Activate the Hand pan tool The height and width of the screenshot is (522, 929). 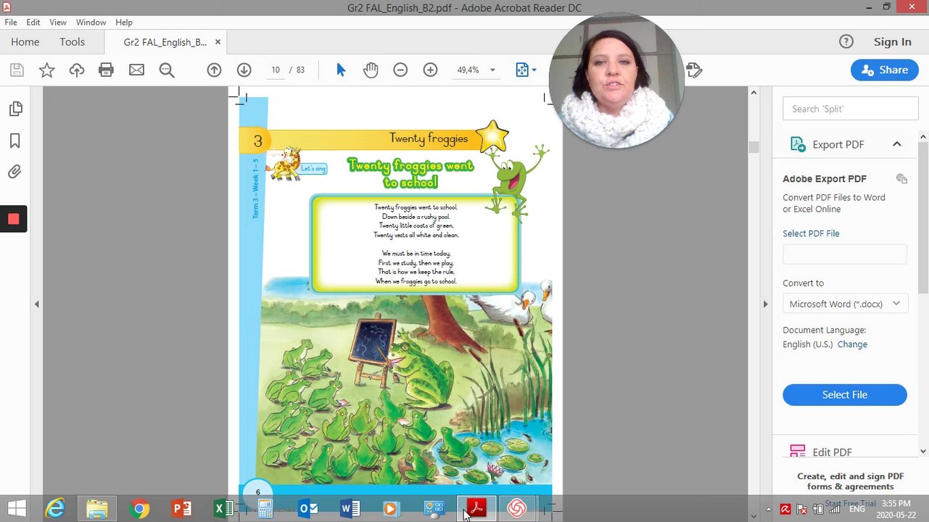(371, 70)
